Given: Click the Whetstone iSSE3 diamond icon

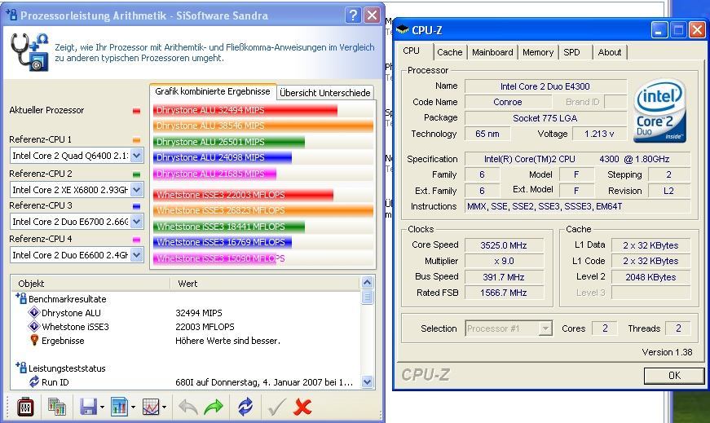Looking at the screenshot, I should (x=34, y=326).
